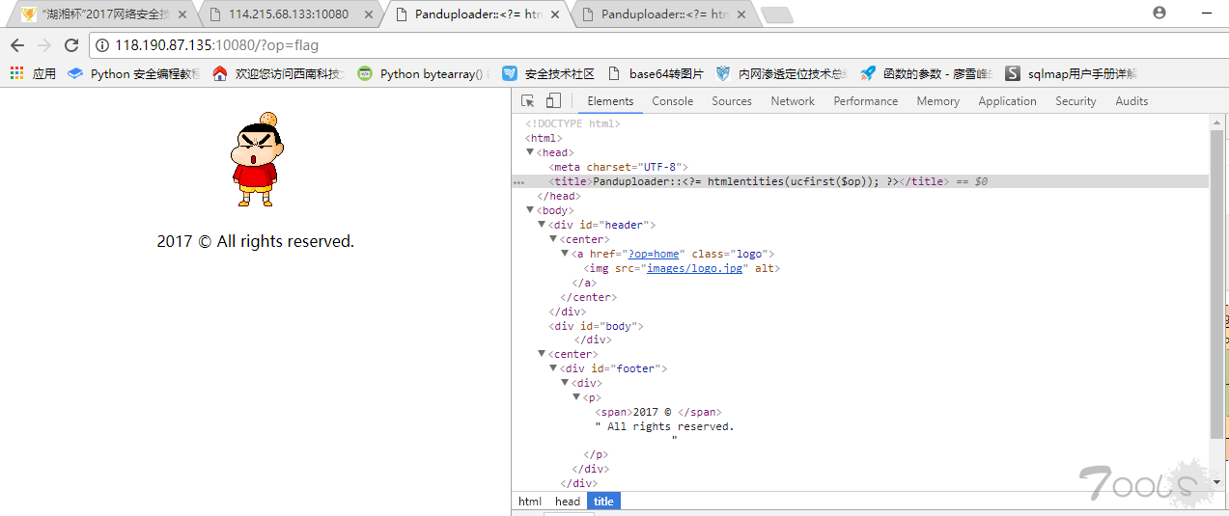Open 欢迎您访问西南科技 bookmark
This screenshot has width=1229, height=516.
pos(279,73)
